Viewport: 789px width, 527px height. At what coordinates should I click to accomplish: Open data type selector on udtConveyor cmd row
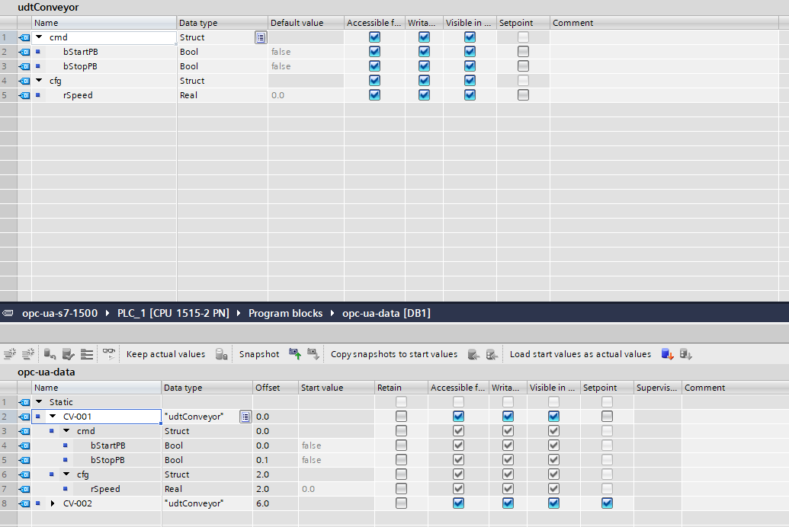[x=261, y=37]
